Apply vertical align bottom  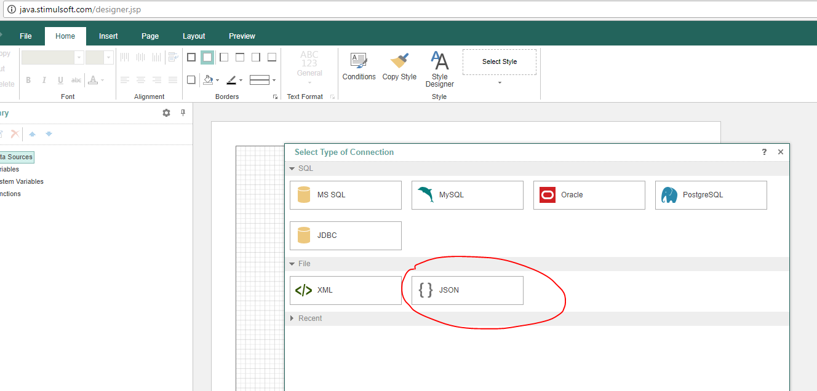(157, 57)
